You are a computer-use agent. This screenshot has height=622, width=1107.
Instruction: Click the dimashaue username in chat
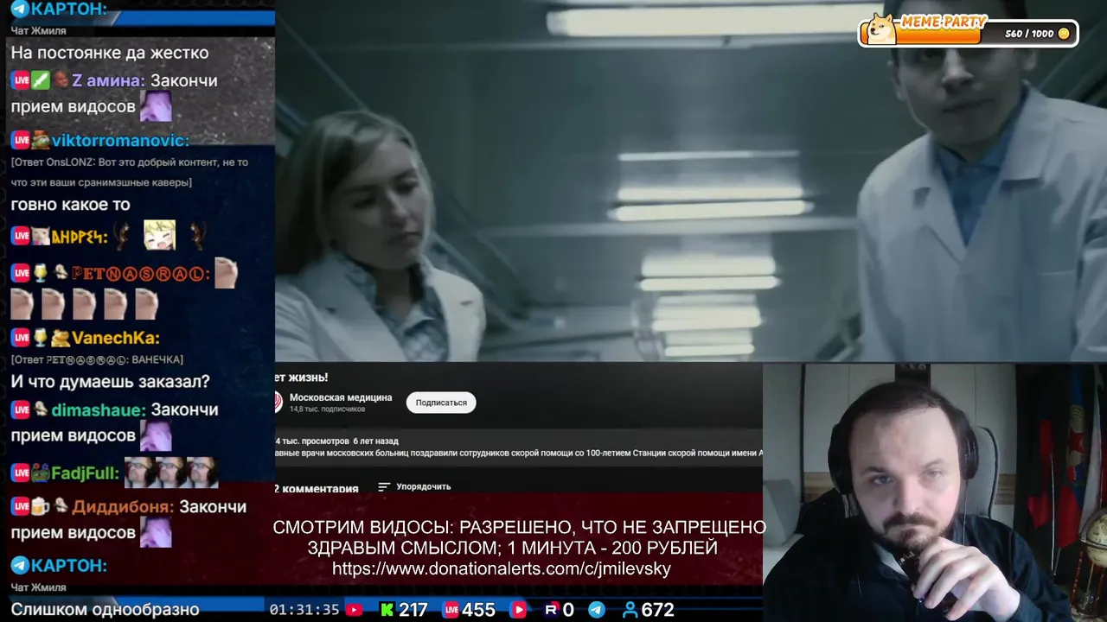tap(98, 409)
